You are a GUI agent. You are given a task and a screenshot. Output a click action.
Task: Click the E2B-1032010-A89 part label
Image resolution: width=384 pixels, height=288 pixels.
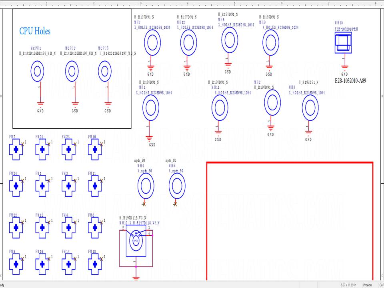click(350, 81)
